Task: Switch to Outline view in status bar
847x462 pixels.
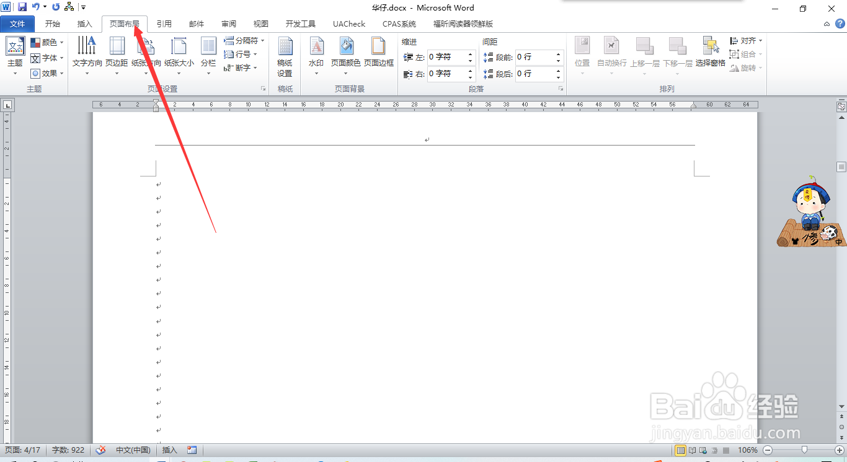Action: pos(716,450)
